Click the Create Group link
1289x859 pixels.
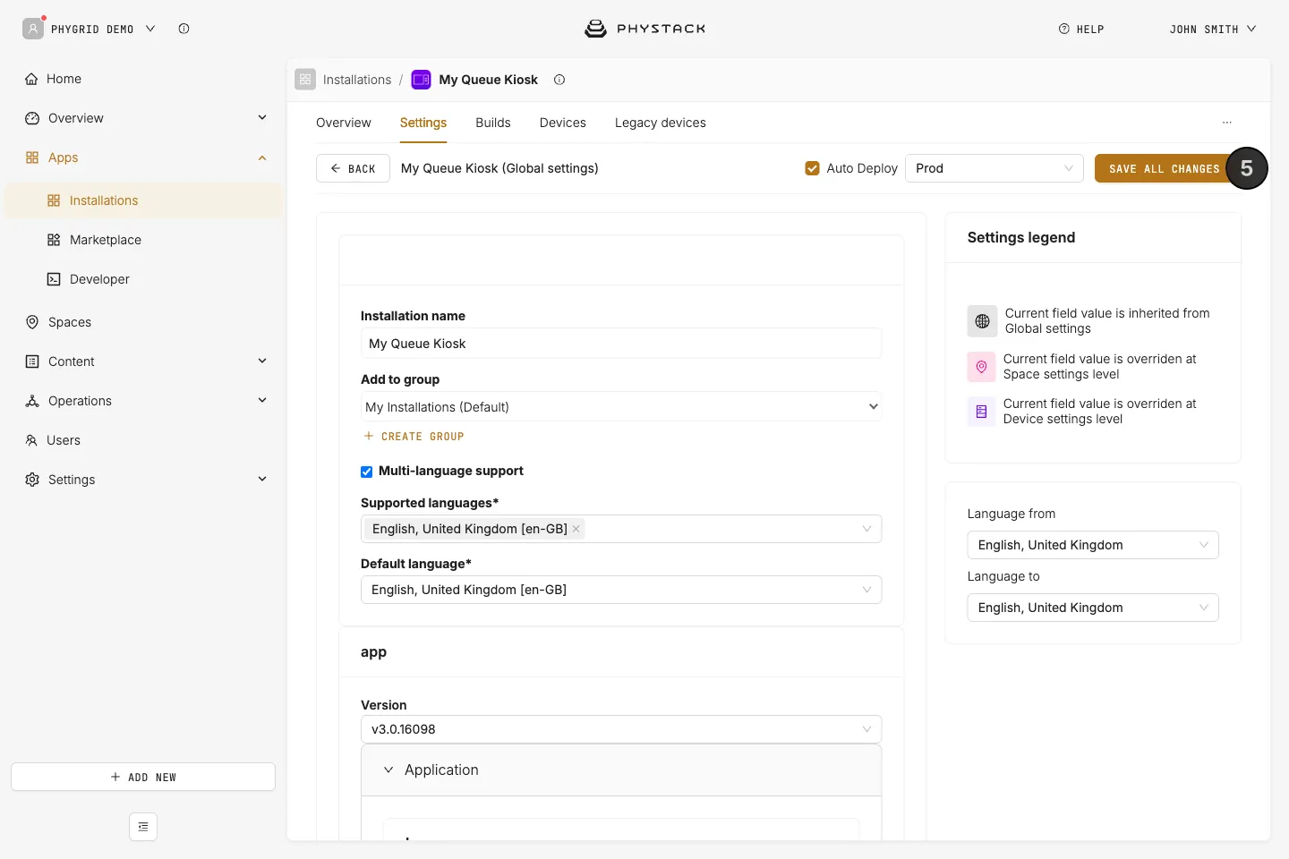pyautogui.click(x=414, y=437)
